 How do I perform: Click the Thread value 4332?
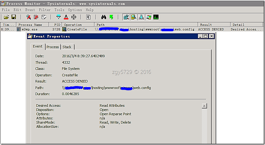coord(66,62)
